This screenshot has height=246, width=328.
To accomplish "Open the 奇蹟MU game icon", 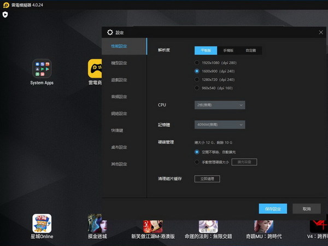I will click(x=263, y=223).
